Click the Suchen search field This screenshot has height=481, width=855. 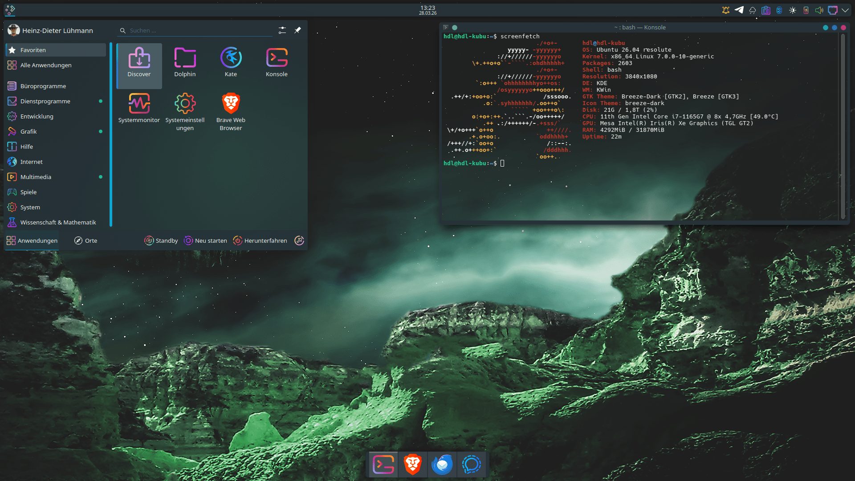(196, 30)
